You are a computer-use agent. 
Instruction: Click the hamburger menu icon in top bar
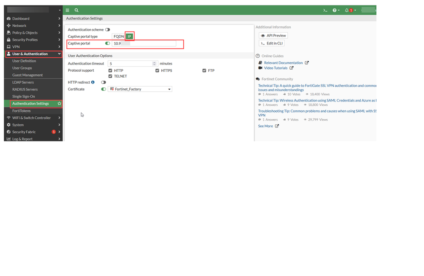click(x=67, y=10)
